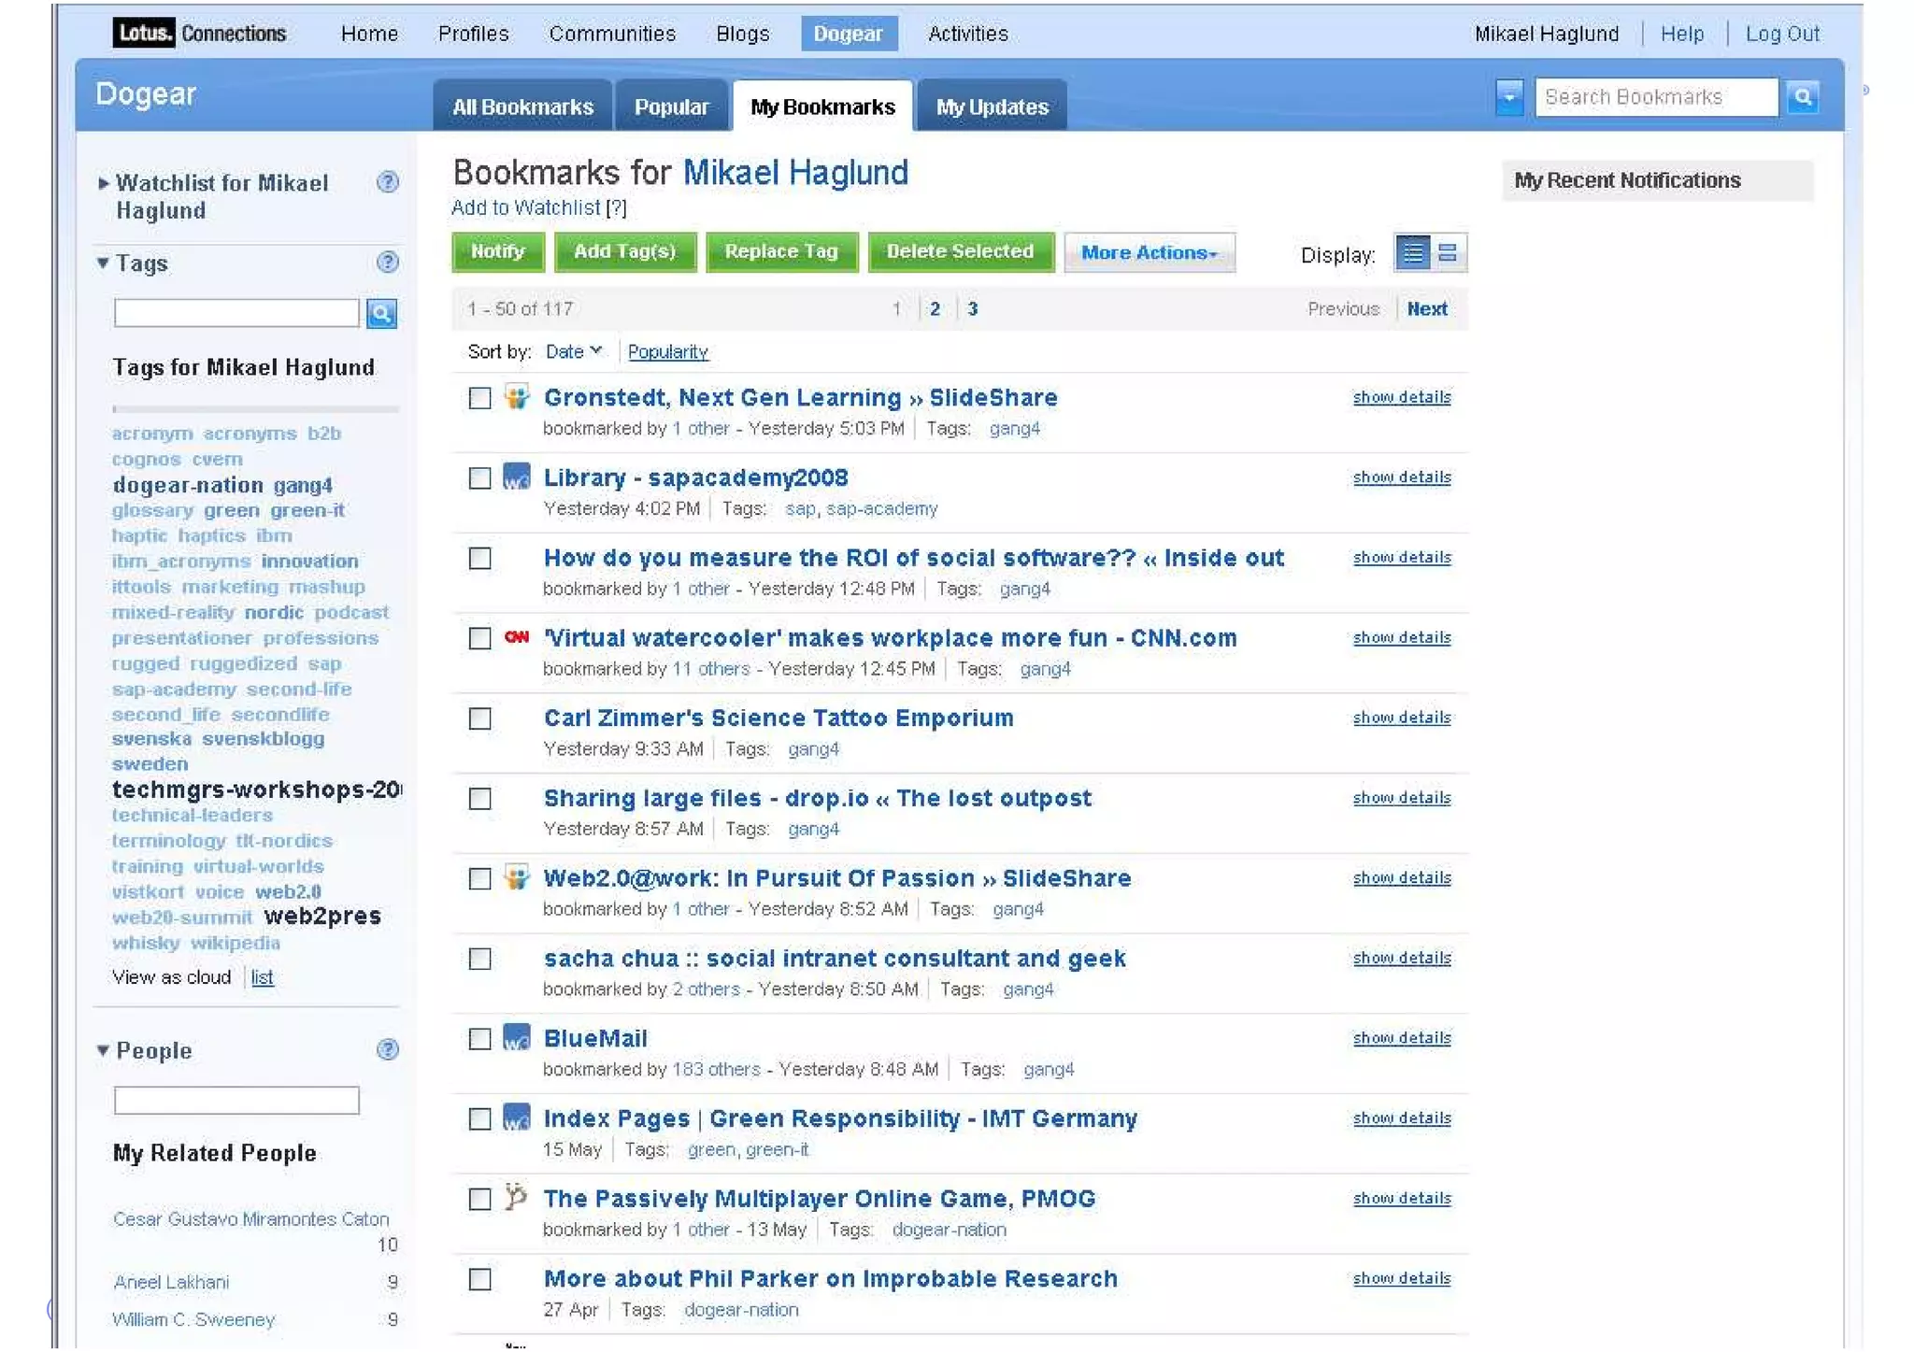The height and width of the screenshot is (1352, 1914).
Task: Open Communities in the top navigation
Action: 612,34
